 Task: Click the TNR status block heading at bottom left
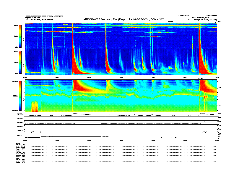[17, 158]
